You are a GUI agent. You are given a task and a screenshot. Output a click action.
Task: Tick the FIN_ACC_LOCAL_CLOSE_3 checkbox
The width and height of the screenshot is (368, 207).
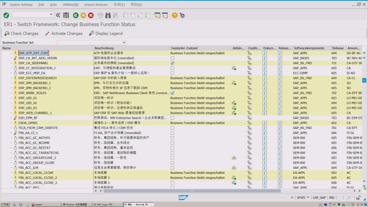[x=172, y=183]
